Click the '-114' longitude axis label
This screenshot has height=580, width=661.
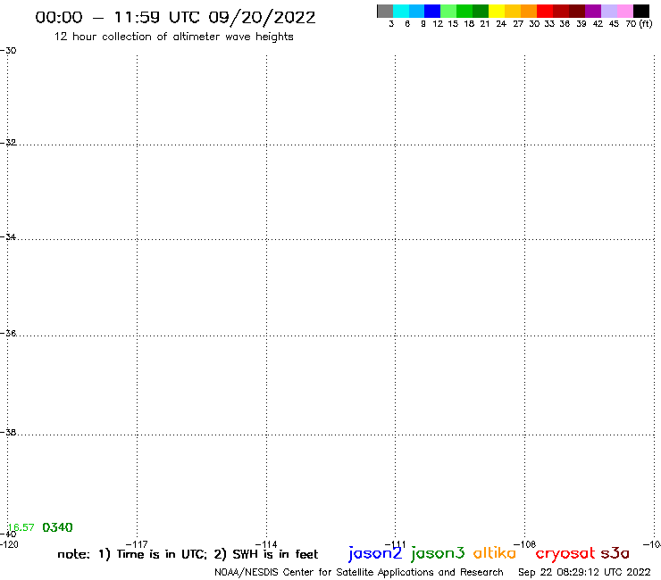pyautogui.click(x=266, y=544)
